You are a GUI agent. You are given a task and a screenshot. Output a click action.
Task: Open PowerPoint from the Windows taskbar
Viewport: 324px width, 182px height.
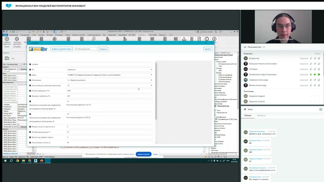tap(42, 161)
